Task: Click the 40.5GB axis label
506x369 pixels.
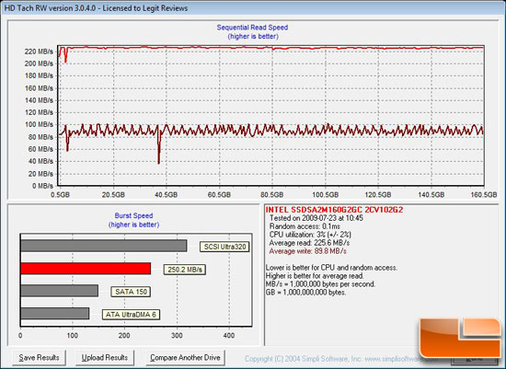Action: click(x=166, y=194)
